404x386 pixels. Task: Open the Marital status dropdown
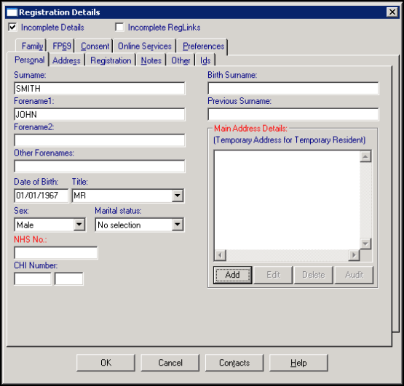[x=178, y=225]
